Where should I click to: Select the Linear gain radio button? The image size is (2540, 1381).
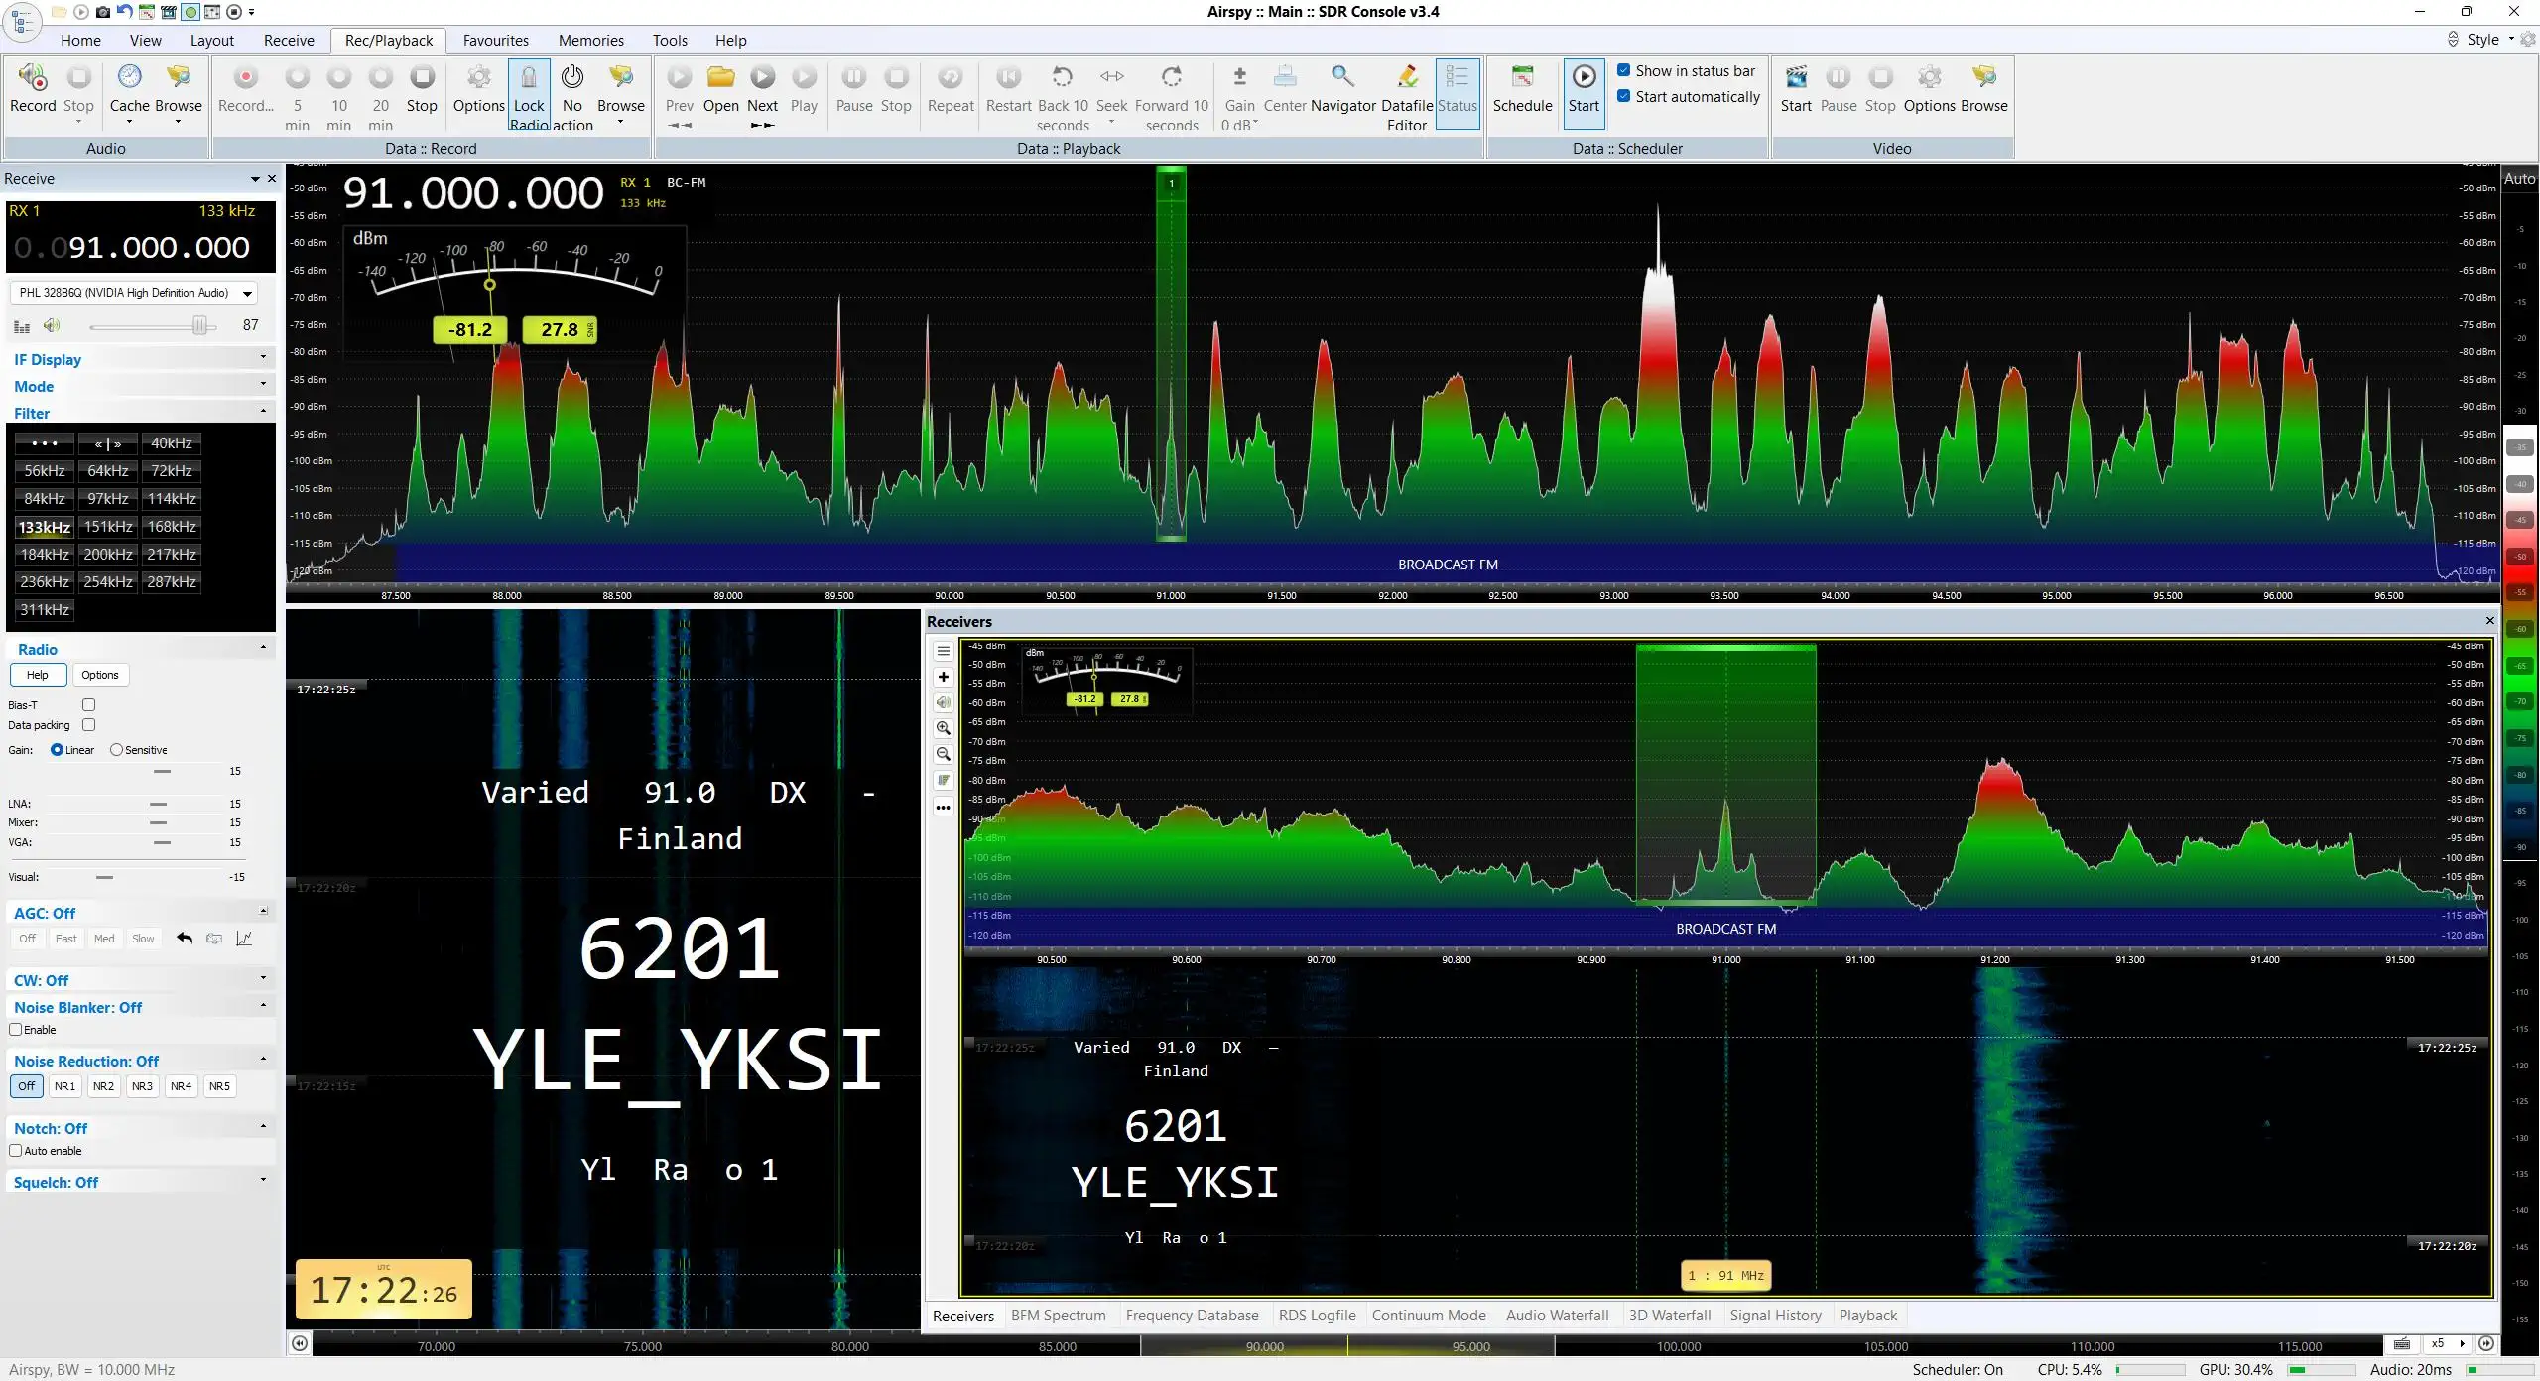(x=57, y=750)
